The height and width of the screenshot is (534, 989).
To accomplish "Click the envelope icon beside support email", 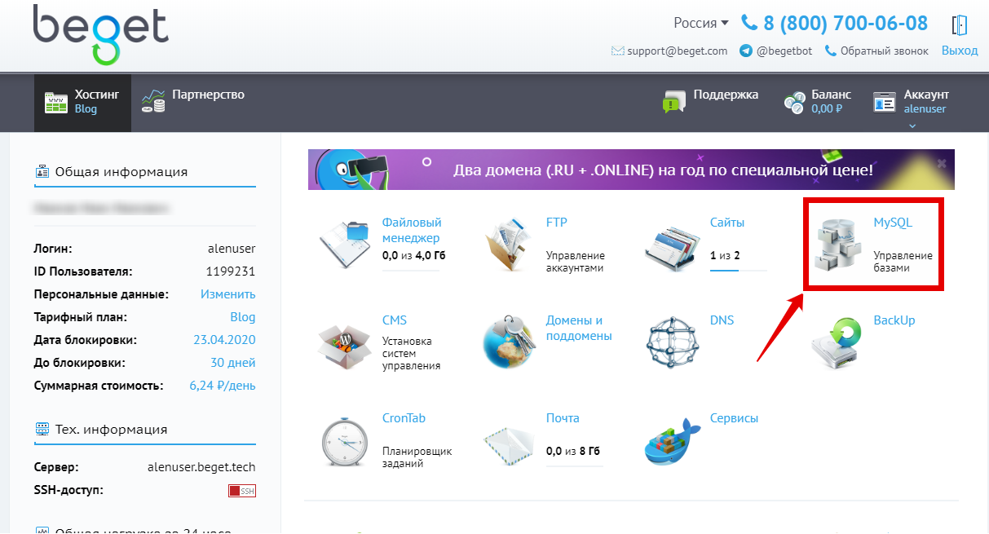I will [617, 51].
